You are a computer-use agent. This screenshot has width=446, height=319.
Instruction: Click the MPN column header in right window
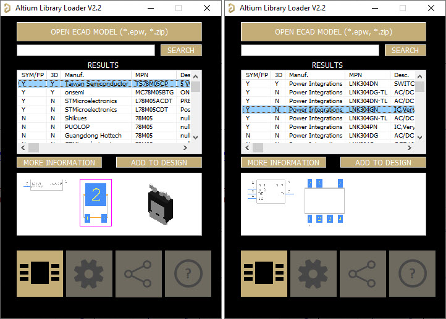(367, 75)
